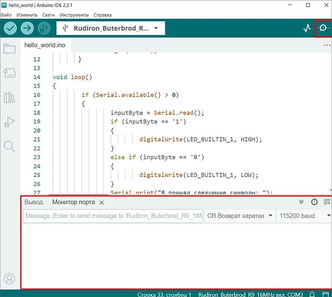
Task: Open the Sketchbook folder sidebar icon
Action: [x=9, y=49]
